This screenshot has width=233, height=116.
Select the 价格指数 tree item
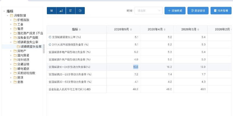(x=23, y=20)
